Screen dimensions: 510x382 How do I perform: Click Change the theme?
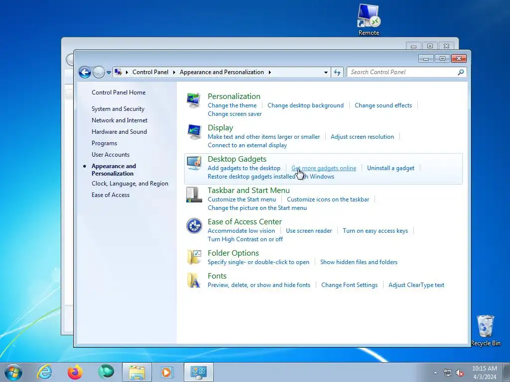(232, 105)
